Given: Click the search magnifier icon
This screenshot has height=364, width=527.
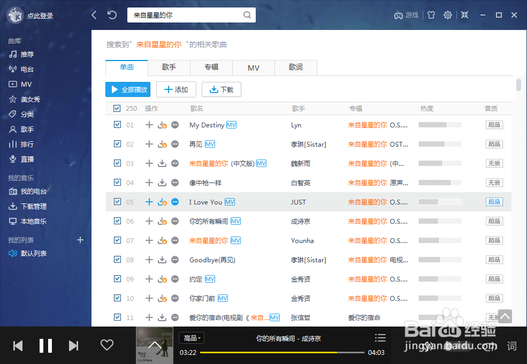Looking at the screenshot, I should pos(247,15).
